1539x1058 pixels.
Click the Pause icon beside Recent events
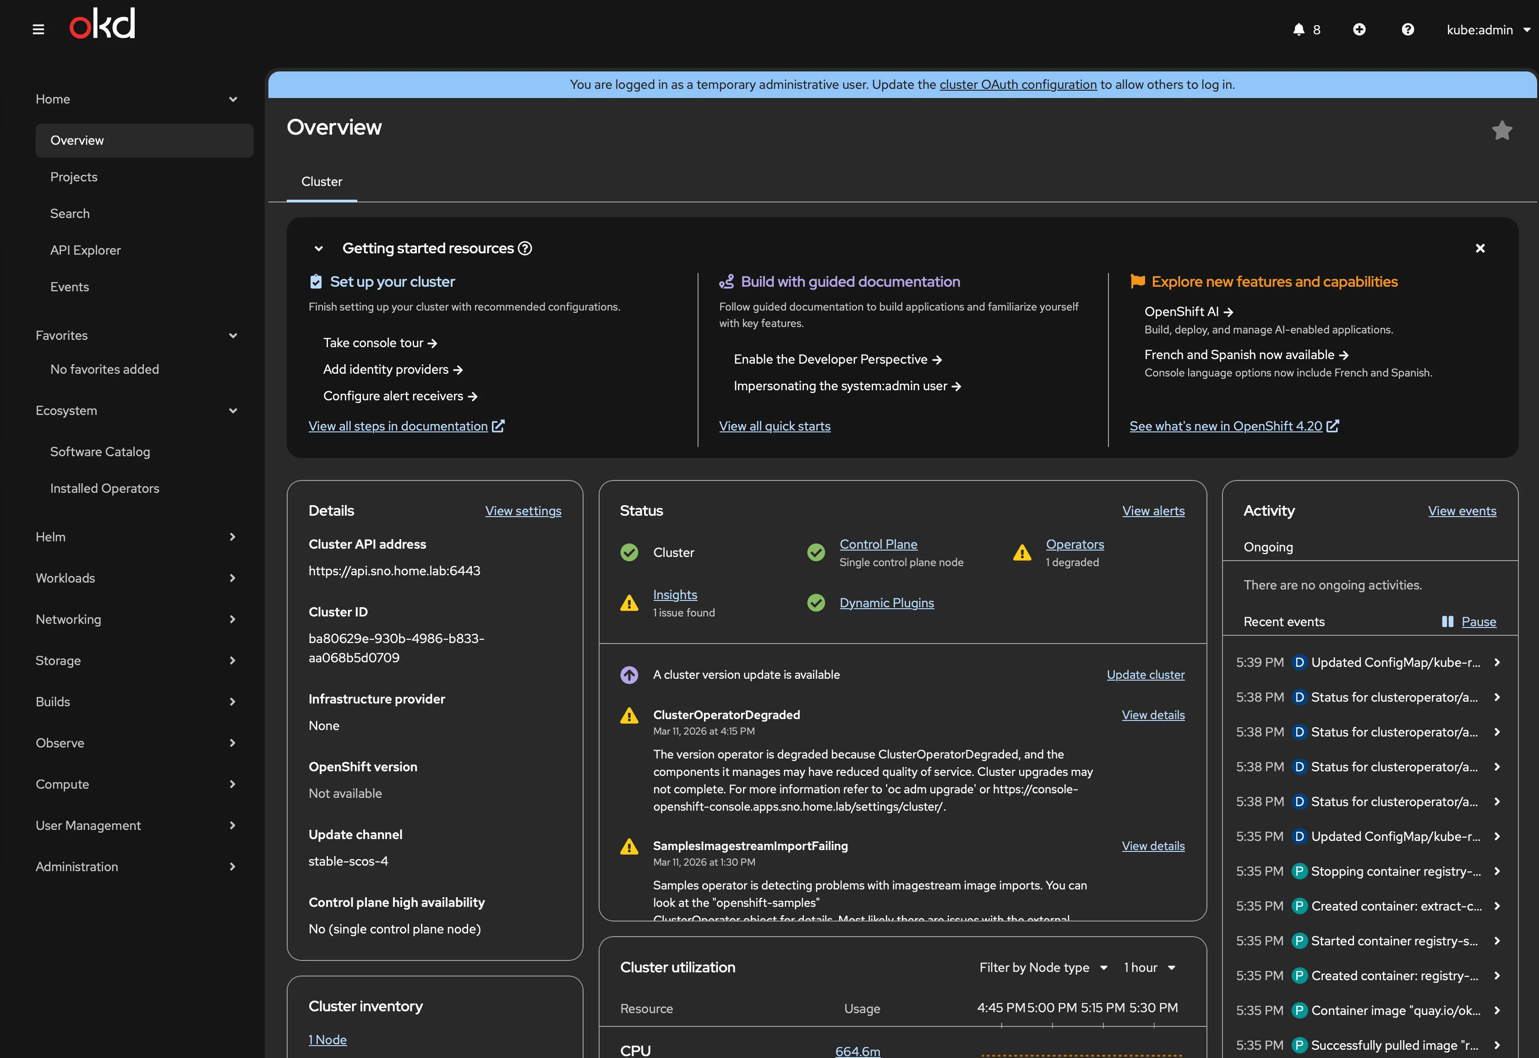pos(1447,622)
